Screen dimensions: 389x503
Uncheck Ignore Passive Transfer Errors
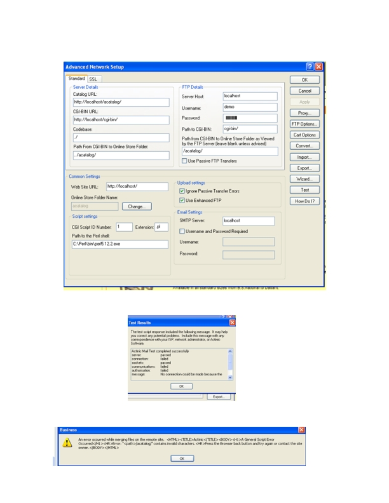pyautogui.click(x=182, y=191)
